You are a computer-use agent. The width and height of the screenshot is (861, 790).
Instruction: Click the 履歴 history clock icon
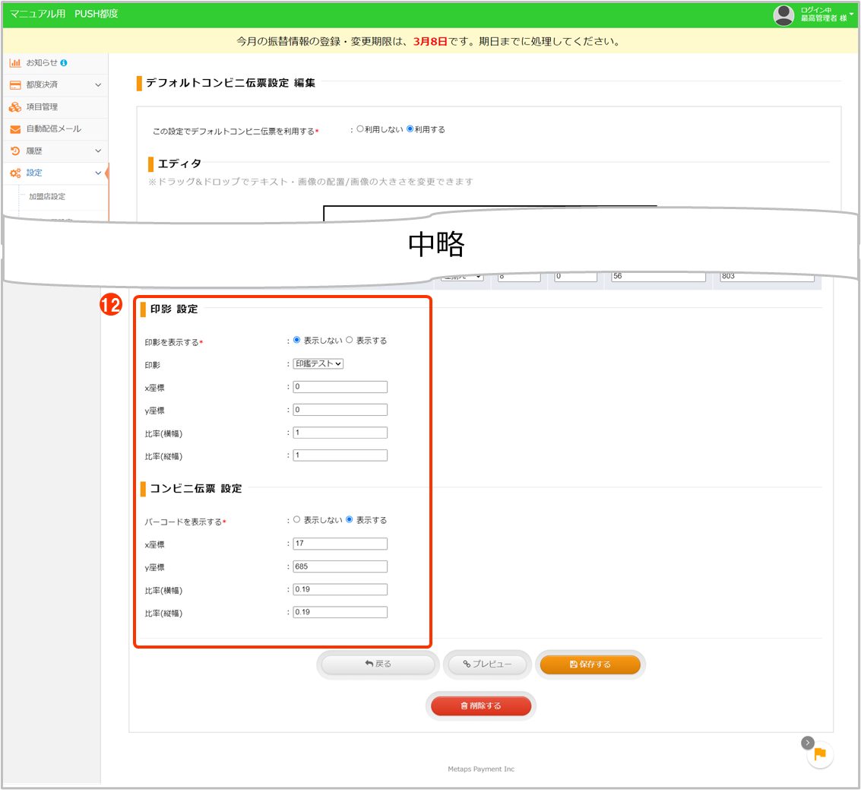[15, 151]
